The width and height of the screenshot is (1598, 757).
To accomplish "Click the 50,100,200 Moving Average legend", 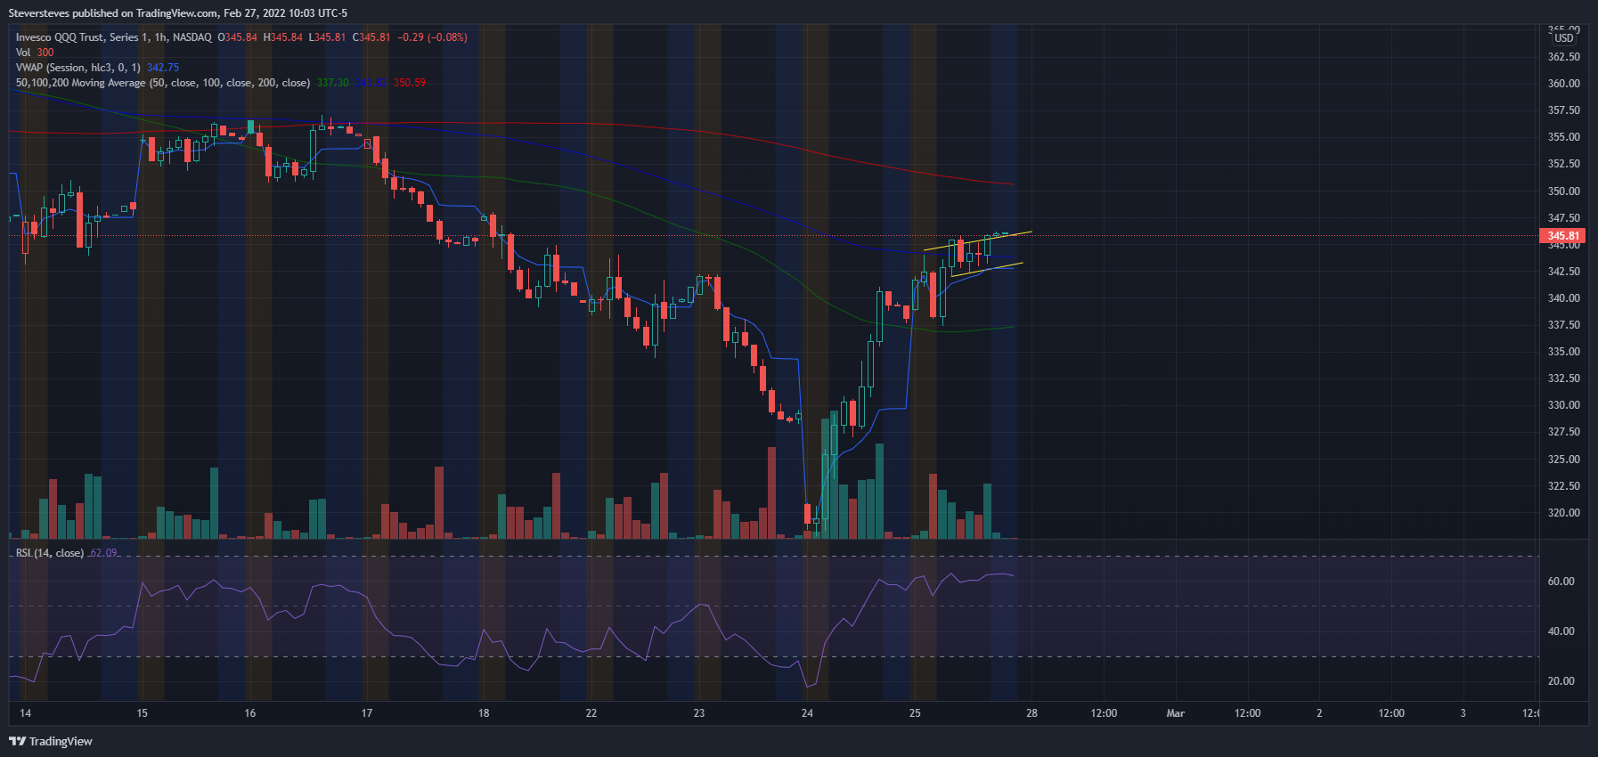I will point(163,83).
